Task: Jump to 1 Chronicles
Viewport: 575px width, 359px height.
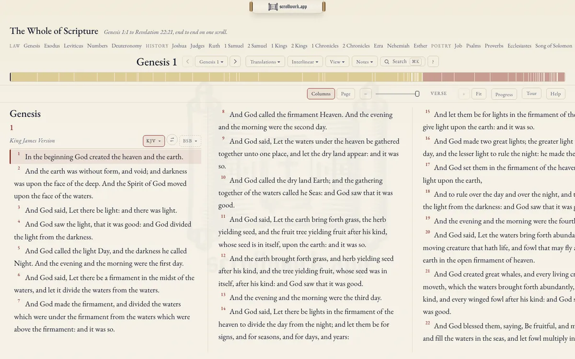Action: 325,46
